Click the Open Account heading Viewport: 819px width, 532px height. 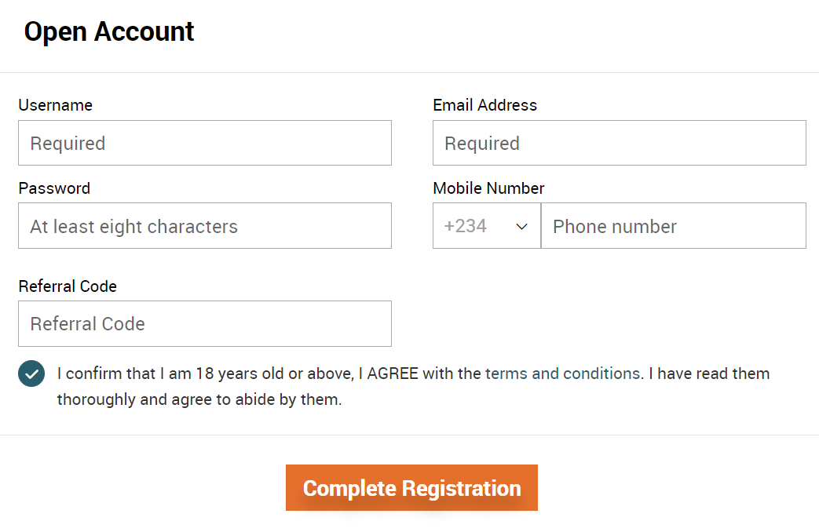(109, 31)
